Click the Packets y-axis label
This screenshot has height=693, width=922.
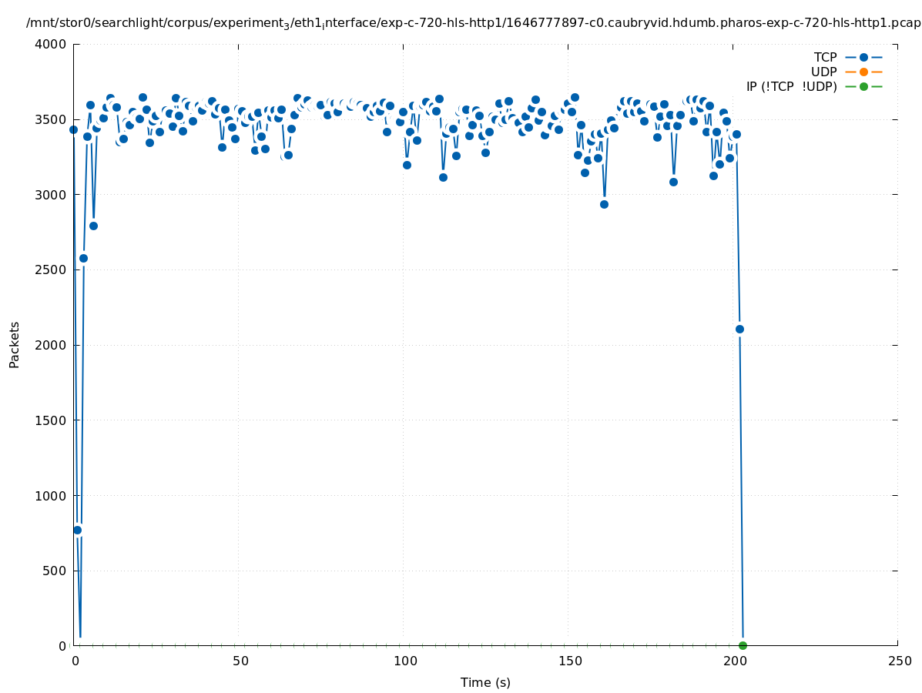tap(15, 344)
